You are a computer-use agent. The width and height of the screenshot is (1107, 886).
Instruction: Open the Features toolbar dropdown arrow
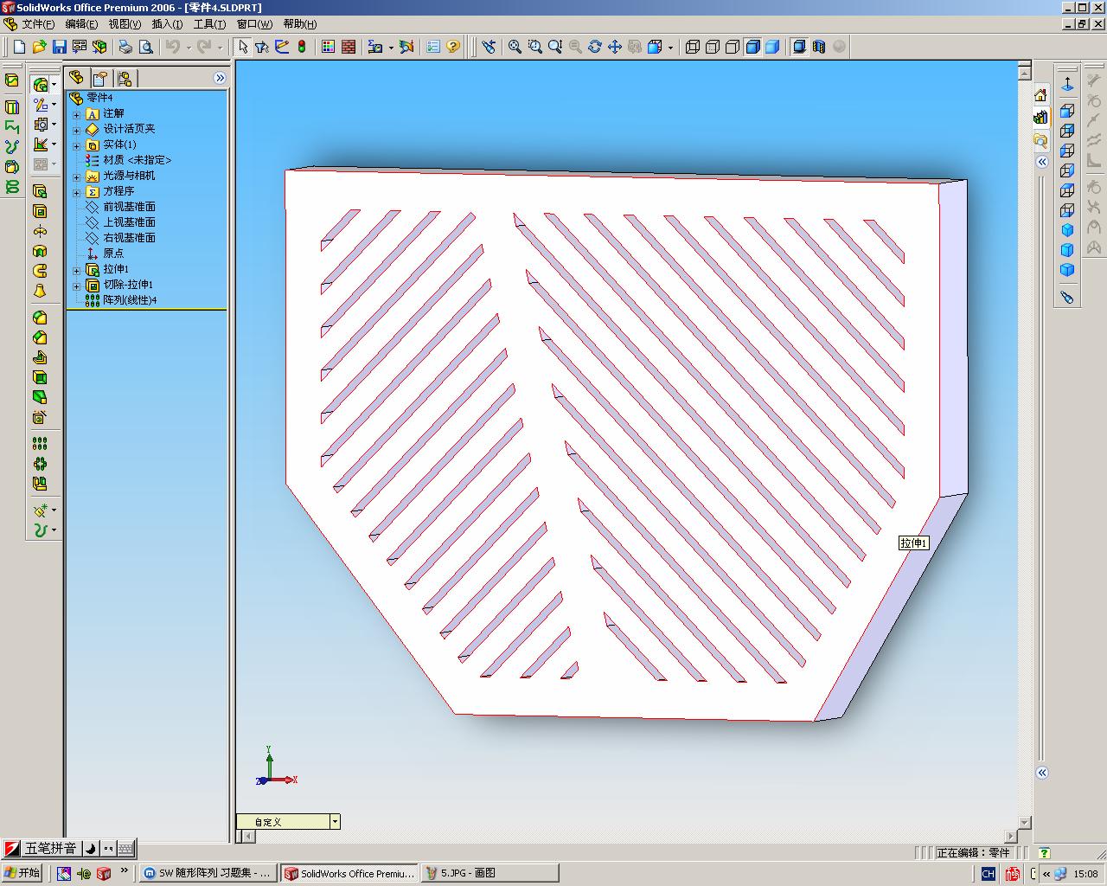coord(54,85)
